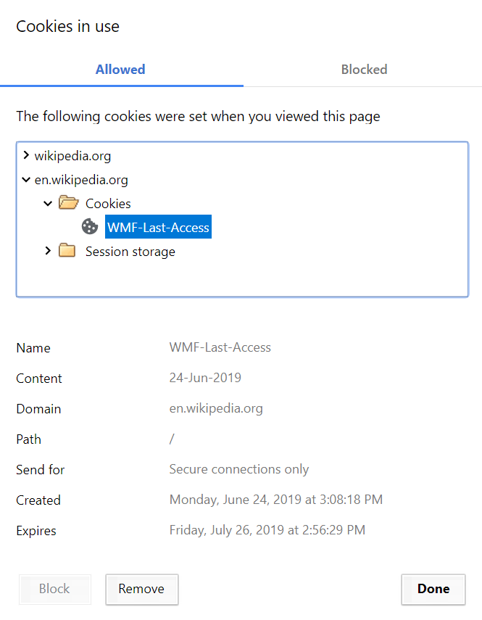The image size is (482, 620).
Task: Click the Expires date value text
Action: (267, 530)
